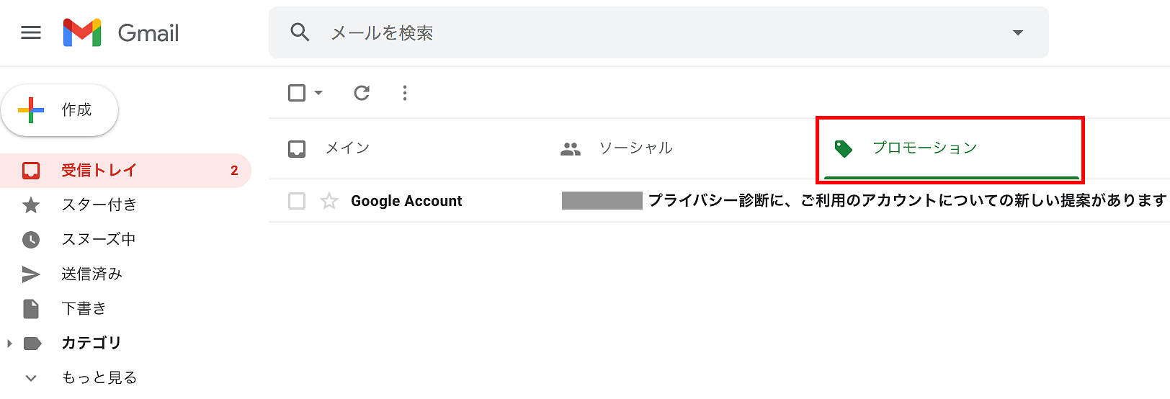Switch to the ソーシャル tab

pos(635,148)
